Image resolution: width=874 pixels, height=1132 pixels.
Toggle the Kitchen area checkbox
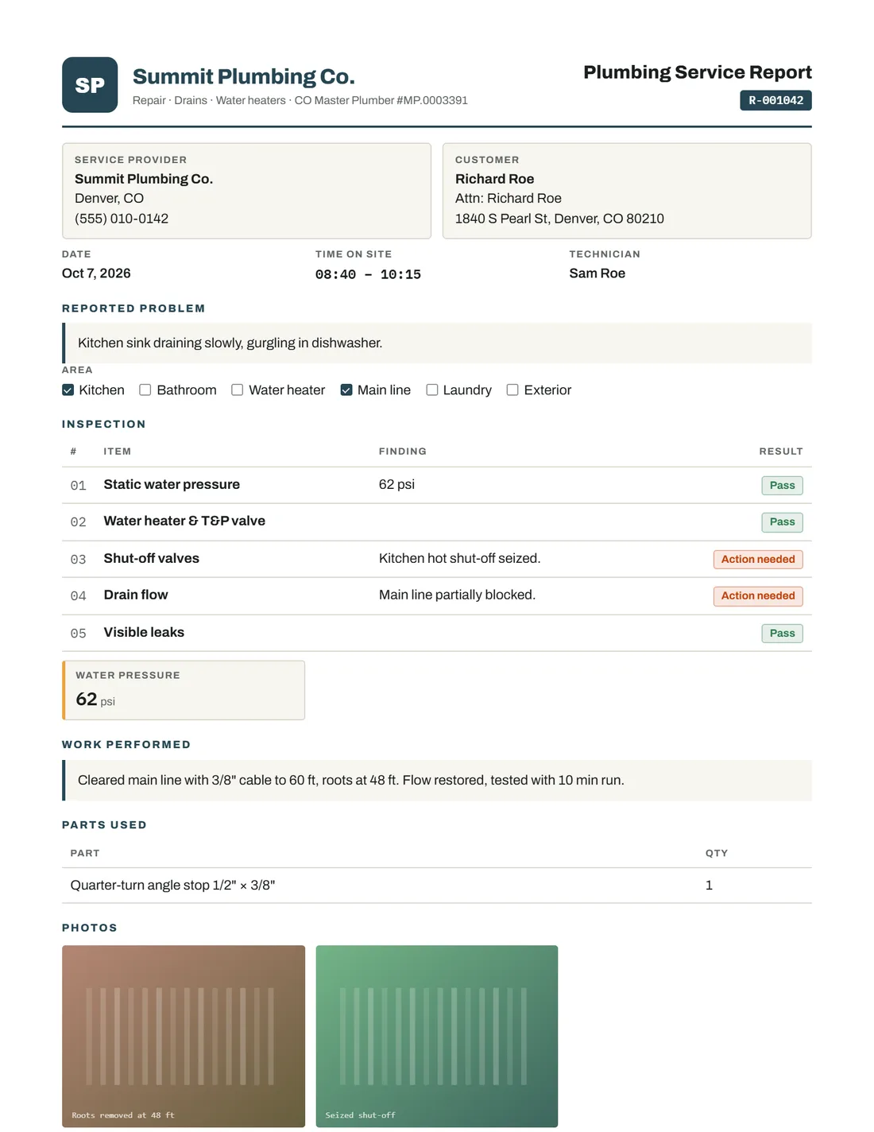click(x=68, y=390)
